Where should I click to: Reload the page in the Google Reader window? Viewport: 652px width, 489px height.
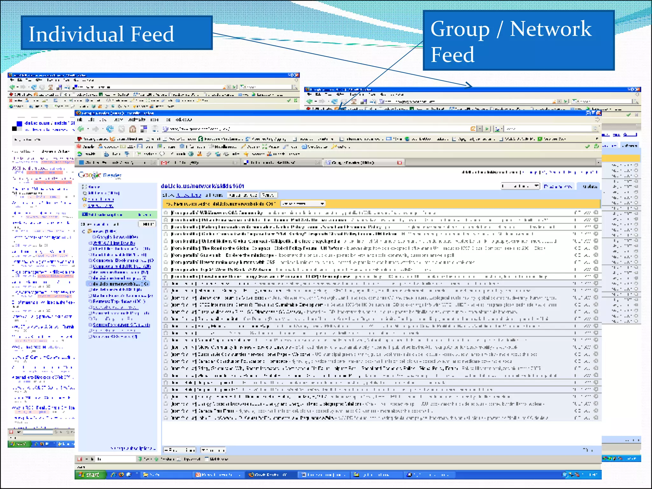110,129
